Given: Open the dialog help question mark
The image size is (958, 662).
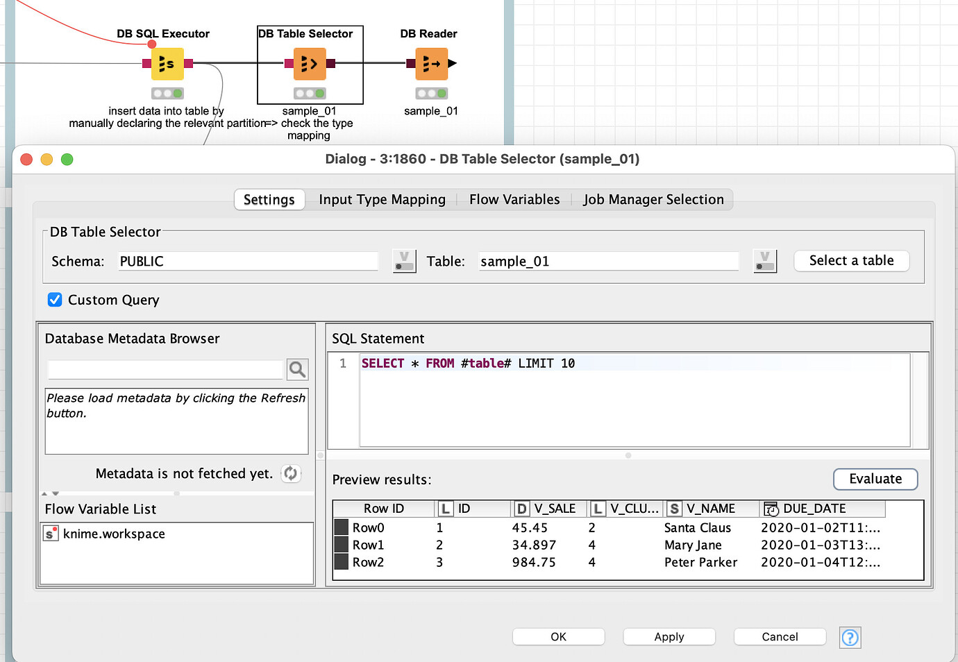Looking at the screenshot, I should click(x=850, y=637).
